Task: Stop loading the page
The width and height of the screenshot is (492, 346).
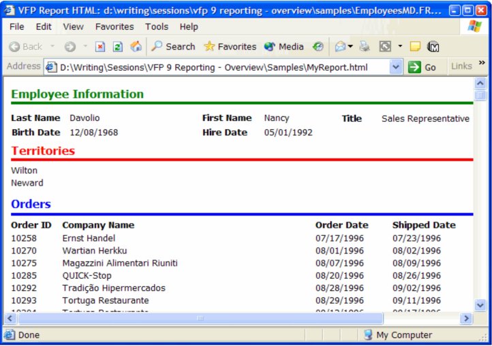Action: pyautogui.click(x=100, y=47)
